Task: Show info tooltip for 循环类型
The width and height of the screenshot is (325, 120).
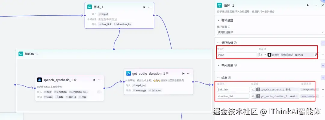Action: click(229, 27)
